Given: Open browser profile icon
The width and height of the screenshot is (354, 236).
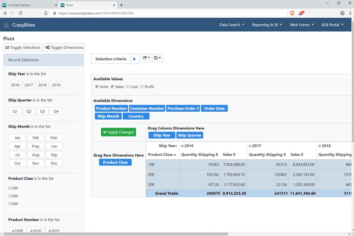Looking at the screenshot, I should [342, 13].
